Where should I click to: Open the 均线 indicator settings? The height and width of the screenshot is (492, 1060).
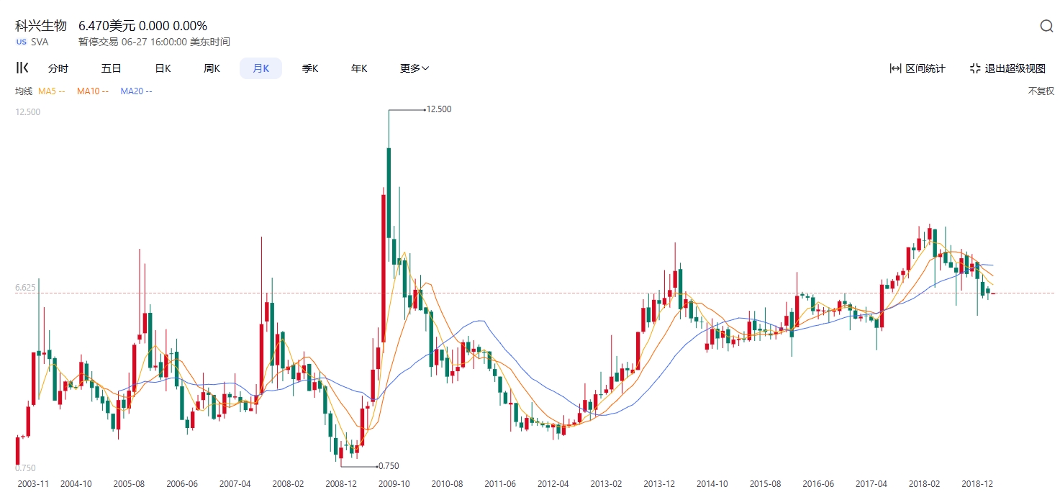(x=24, y=91)
